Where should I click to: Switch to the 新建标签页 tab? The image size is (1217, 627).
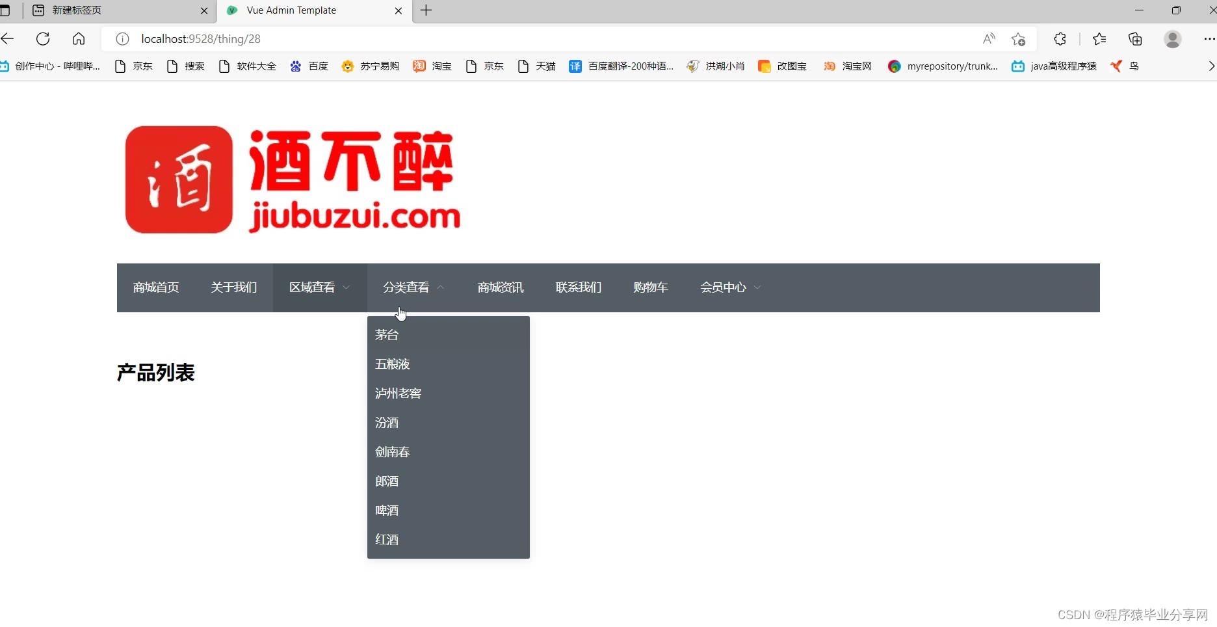(120, 10)
